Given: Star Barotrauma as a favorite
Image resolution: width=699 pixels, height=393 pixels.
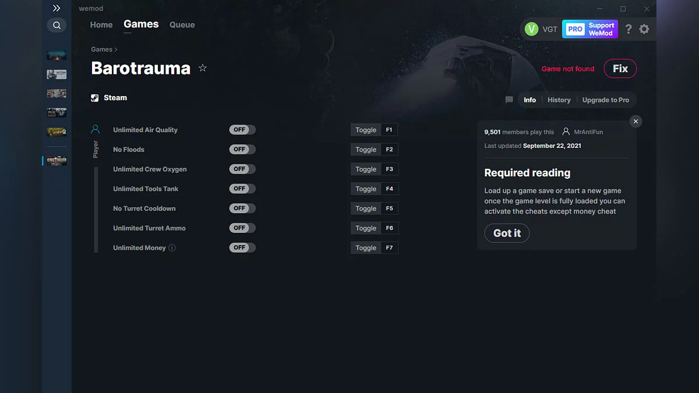Looking at the screenshot, I should pyautogui.click(x=202, y=68).
